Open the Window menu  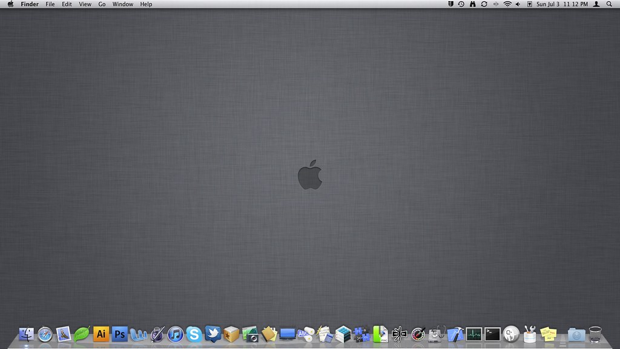[x=122, y=4]
